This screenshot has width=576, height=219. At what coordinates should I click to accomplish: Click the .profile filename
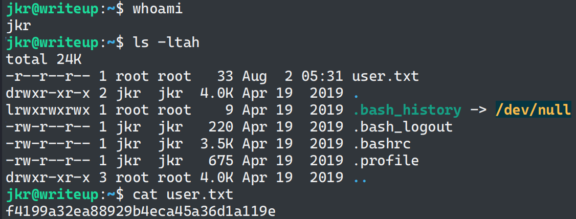point(385,161)
